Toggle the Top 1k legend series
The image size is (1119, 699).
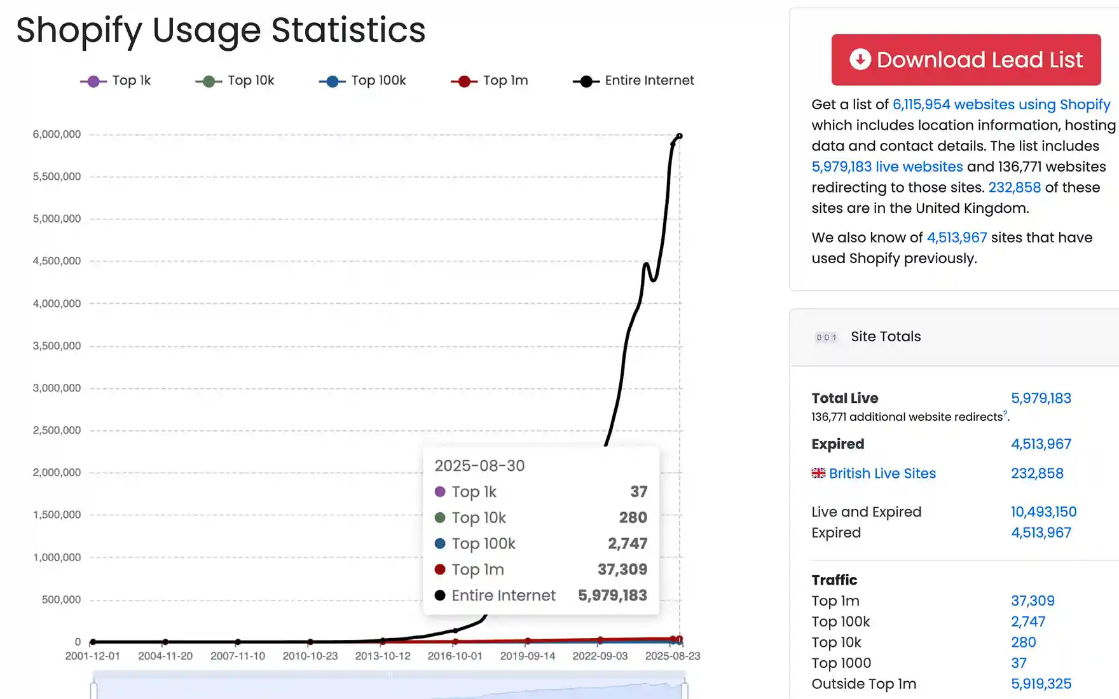115,81
